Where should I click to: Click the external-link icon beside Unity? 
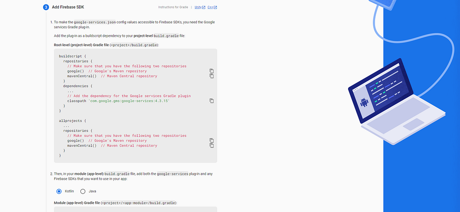coord(203,7)
